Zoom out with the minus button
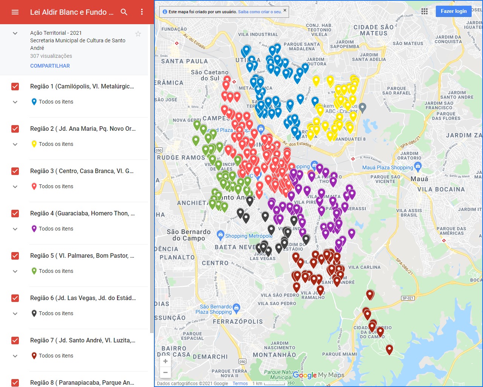 [x=165, y=373]
